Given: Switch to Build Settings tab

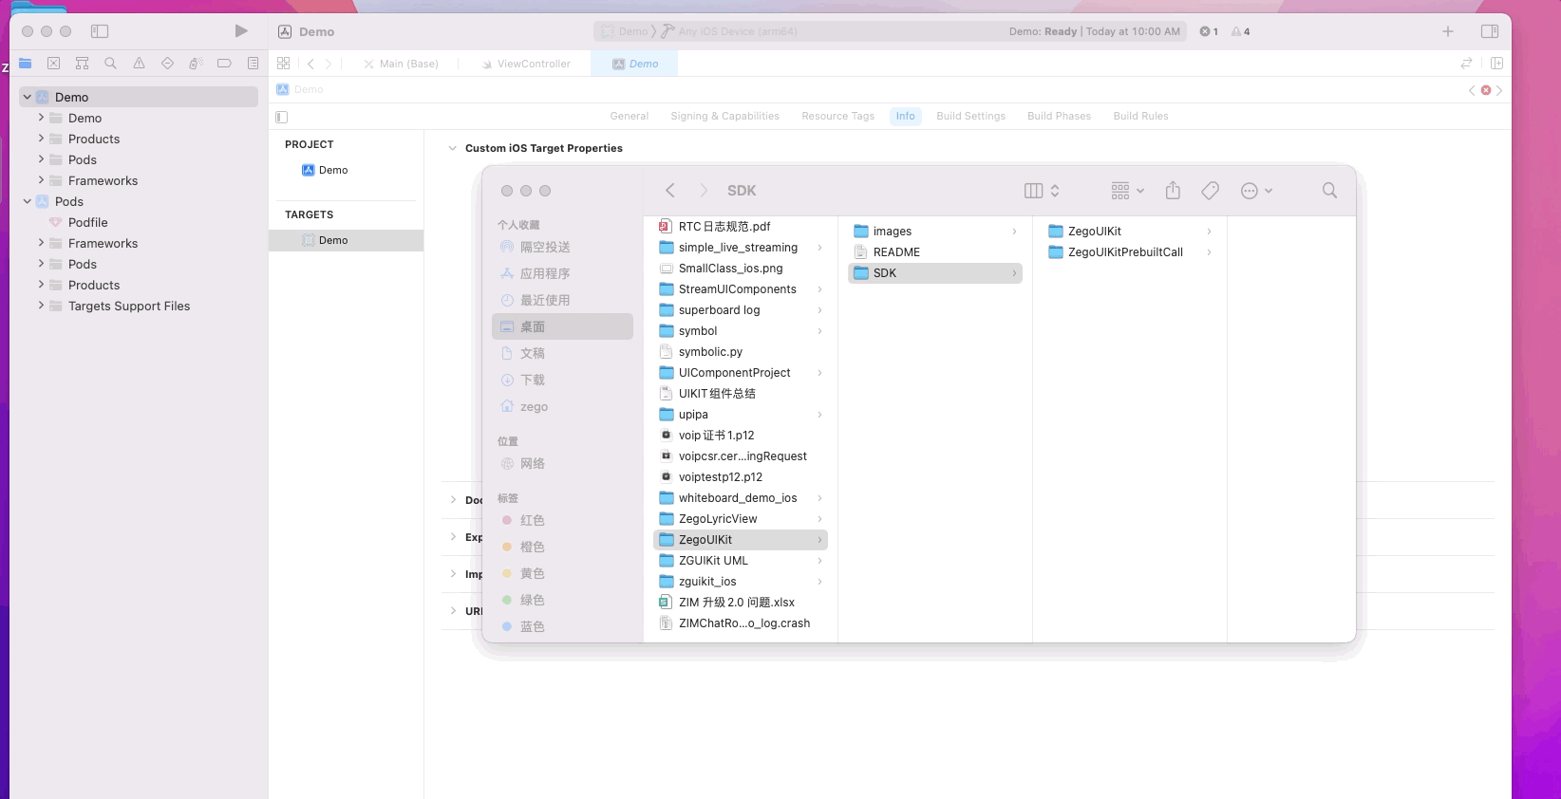Looking at the screenshot, I should point(970,116).
